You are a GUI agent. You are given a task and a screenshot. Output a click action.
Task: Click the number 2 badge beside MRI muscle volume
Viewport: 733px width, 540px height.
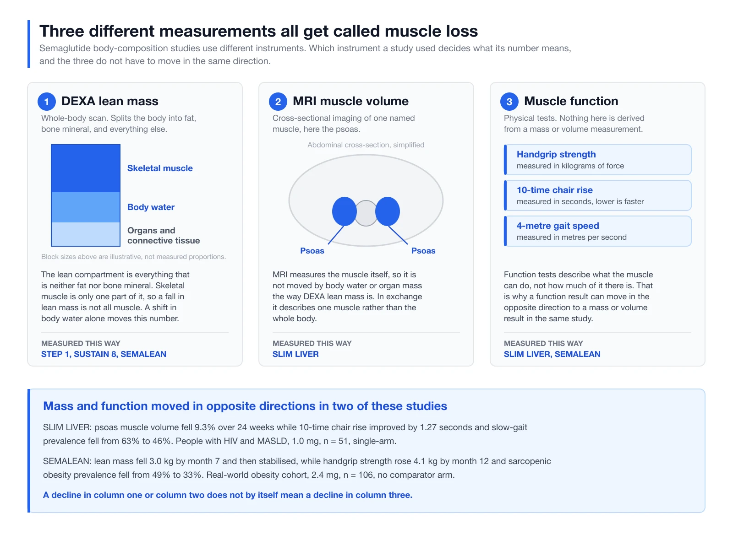278,102
